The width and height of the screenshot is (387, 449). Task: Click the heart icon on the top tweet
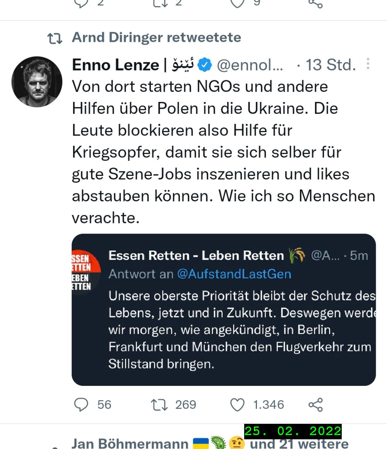(238, 3)
